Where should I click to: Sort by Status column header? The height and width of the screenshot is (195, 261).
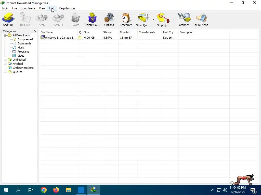110,32
